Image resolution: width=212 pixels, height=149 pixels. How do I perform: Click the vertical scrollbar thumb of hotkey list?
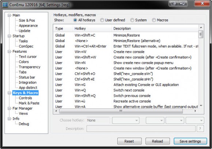201,34
